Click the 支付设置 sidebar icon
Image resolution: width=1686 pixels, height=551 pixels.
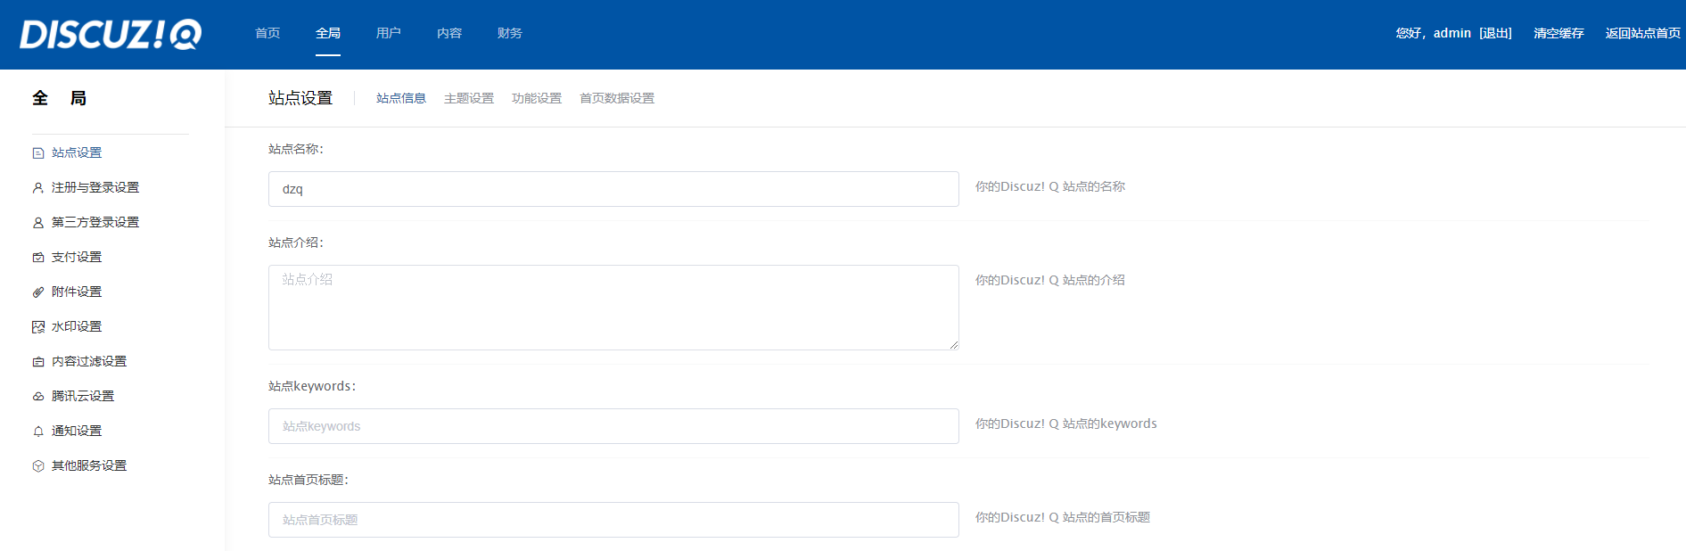(x=38, y=258)
